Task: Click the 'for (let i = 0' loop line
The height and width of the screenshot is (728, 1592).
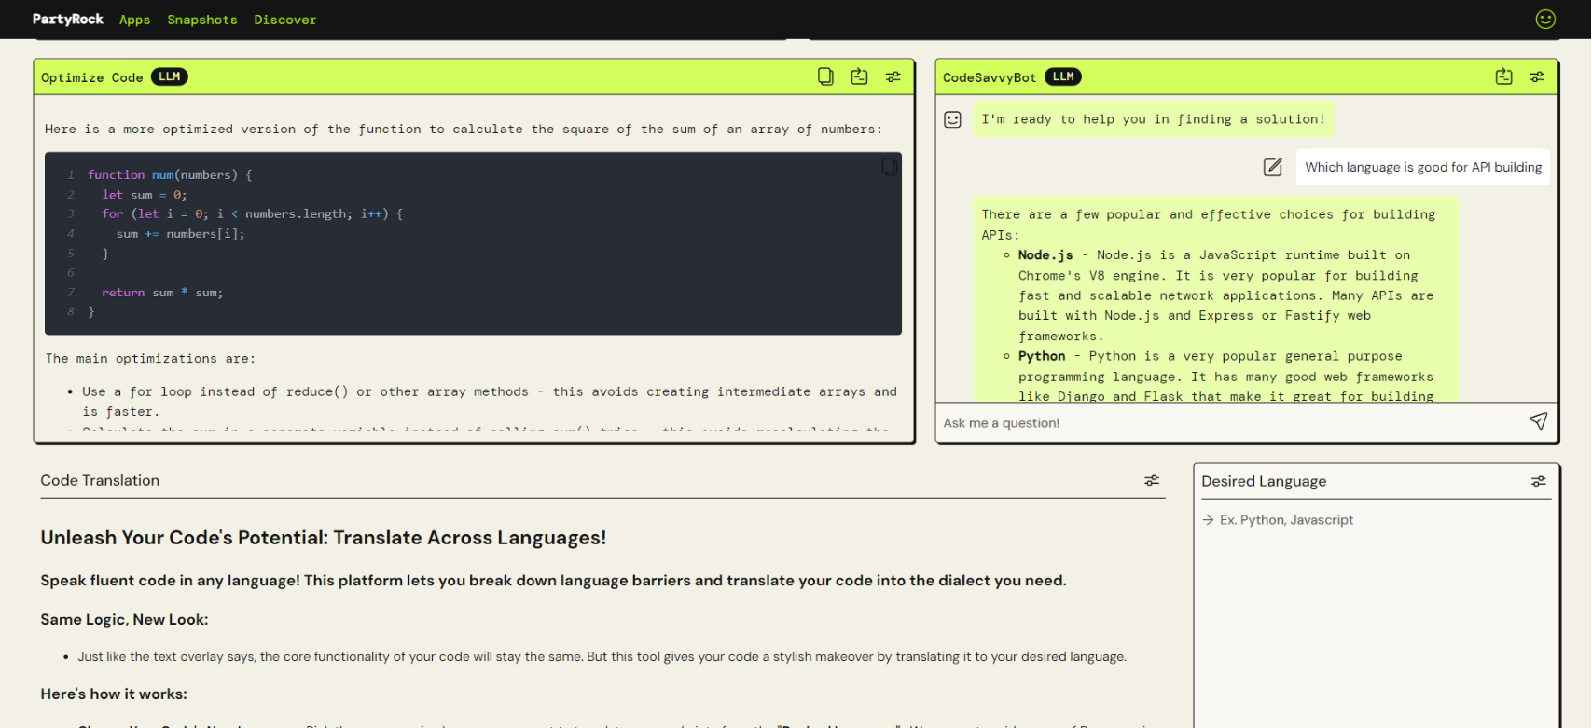Action: pyautogui.click(x=253, y=214)
